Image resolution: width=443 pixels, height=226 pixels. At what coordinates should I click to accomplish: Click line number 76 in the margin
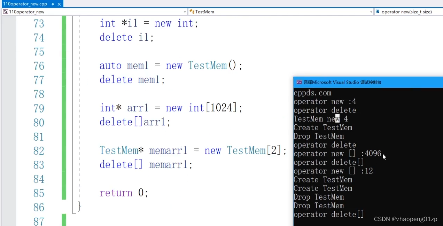click(x=39, y=66)
